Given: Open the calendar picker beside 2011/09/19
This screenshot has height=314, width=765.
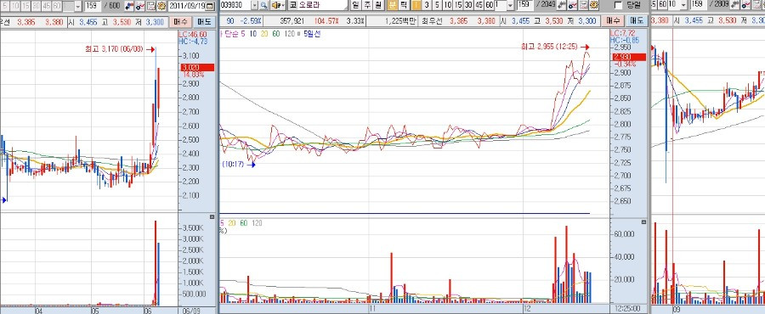Looking at the screenshot, I should point(210,6).
